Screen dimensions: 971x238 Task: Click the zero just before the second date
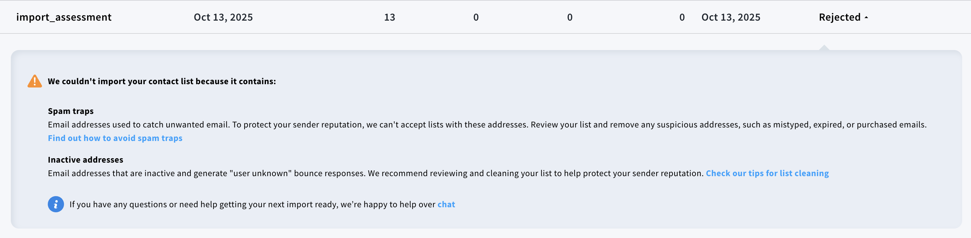click(x=682, y=17)
